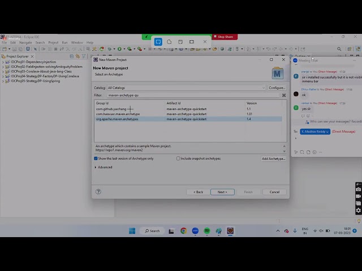Viewport: 362px width, 271px height.
Task: Expand the Advanced section
Action: click(104, 167)
